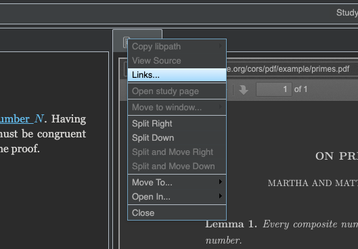Open the underlined 'number N' link
Image resolution: width=358 pixels, height=249 pixels.
(22, 119)
